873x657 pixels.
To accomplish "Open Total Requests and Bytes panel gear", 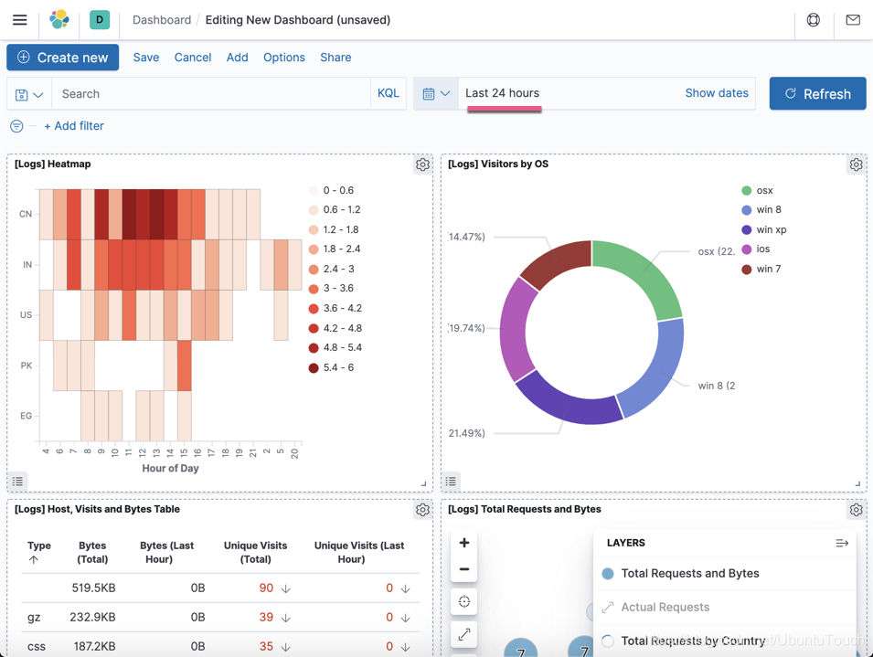I will click(x=856, y=510).
